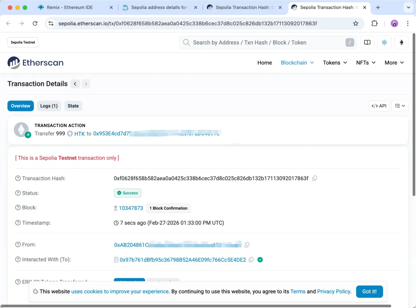Click the green verified checkmark icon
Screen dimensions: 416x308
[260, 260]
